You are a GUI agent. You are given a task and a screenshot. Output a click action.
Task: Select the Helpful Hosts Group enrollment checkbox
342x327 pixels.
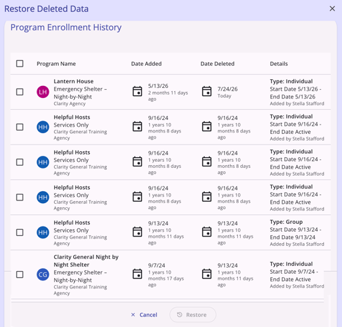point(20,232)
